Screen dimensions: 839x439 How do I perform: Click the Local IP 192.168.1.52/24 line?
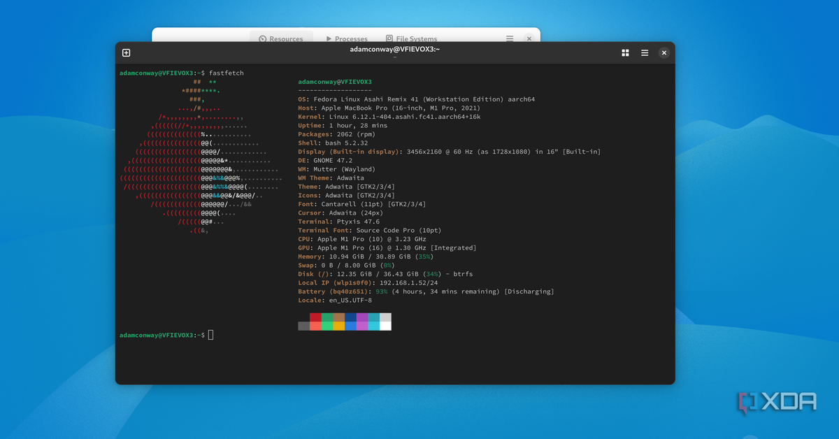[x=368, y=282]
